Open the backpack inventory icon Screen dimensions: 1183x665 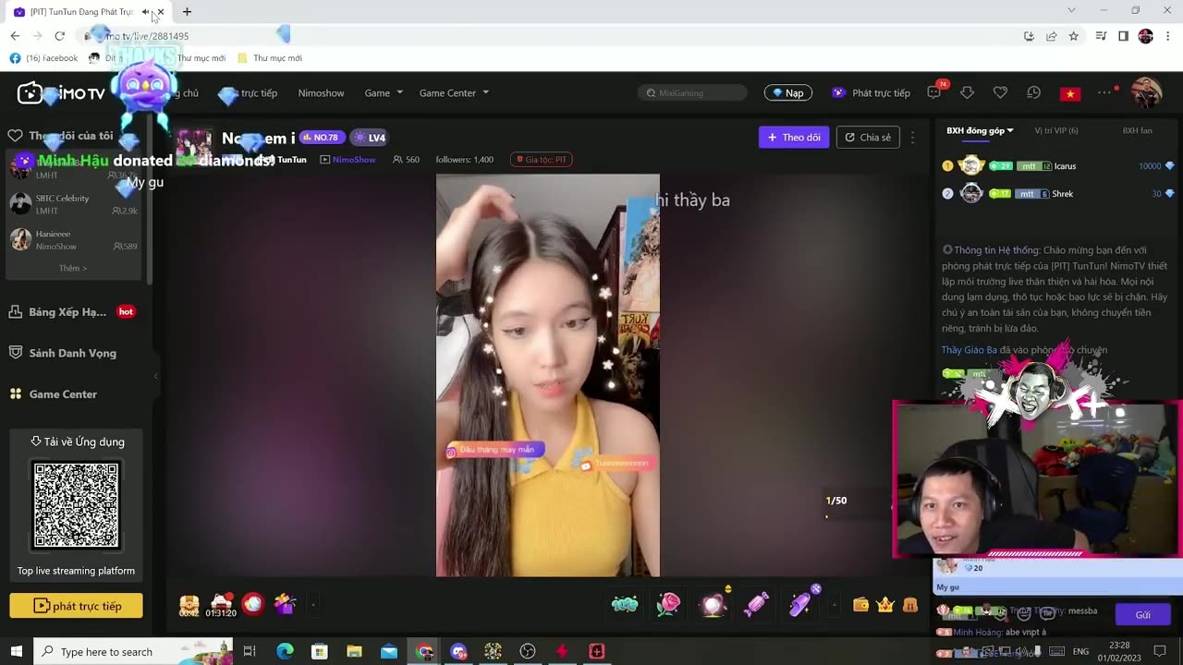[910, 605]
